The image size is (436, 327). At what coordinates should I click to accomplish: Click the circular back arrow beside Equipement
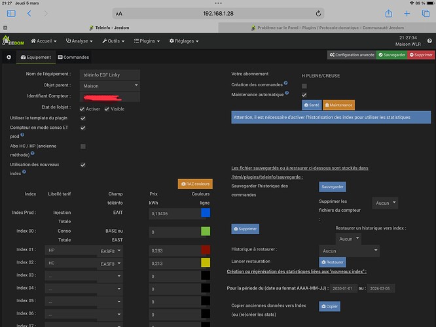click(9, 58)
